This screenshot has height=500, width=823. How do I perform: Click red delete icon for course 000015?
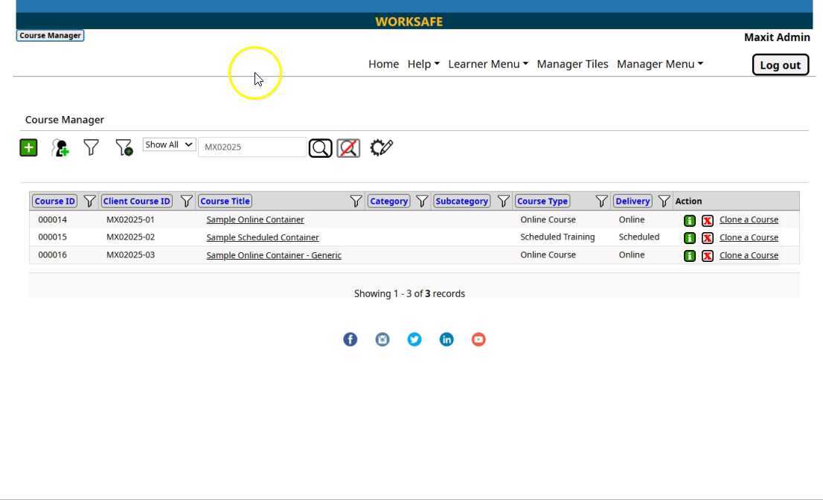coord(708,238)
